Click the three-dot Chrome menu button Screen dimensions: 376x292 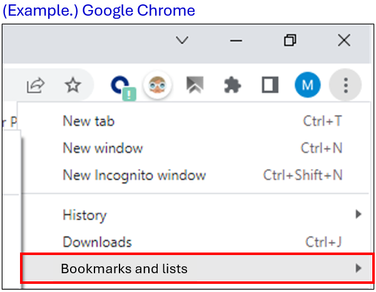[345, 86]
